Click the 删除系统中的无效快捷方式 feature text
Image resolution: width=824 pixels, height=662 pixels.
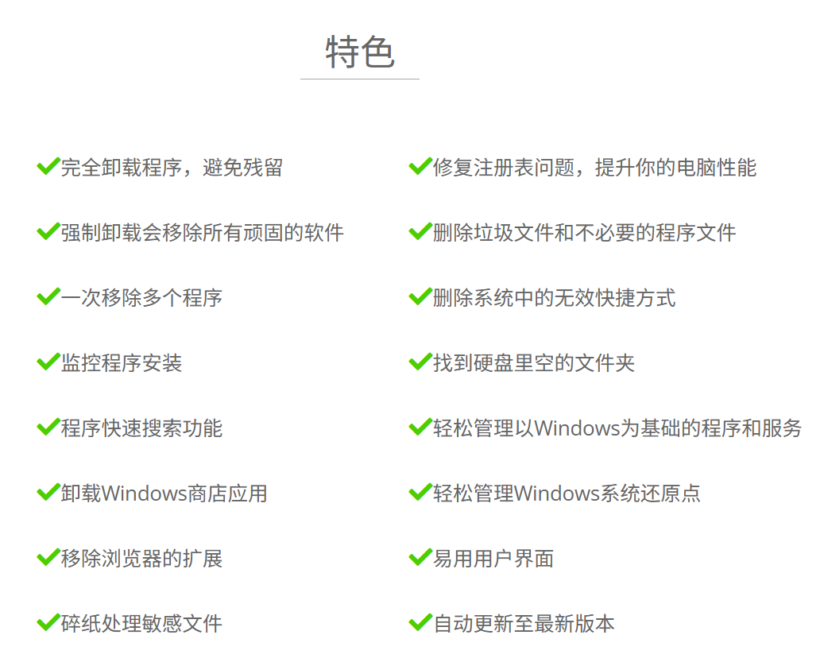554,297
